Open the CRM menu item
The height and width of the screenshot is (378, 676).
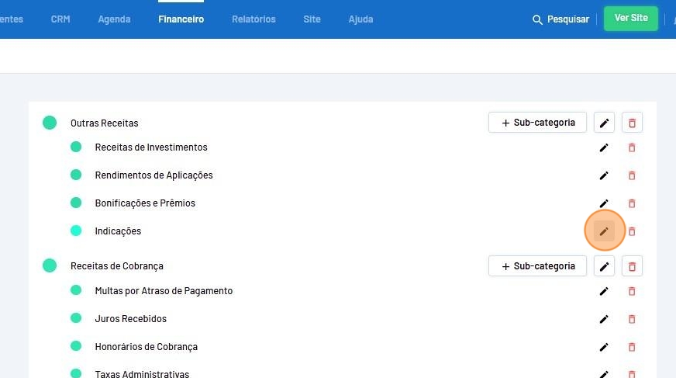(x=60, y=19)
